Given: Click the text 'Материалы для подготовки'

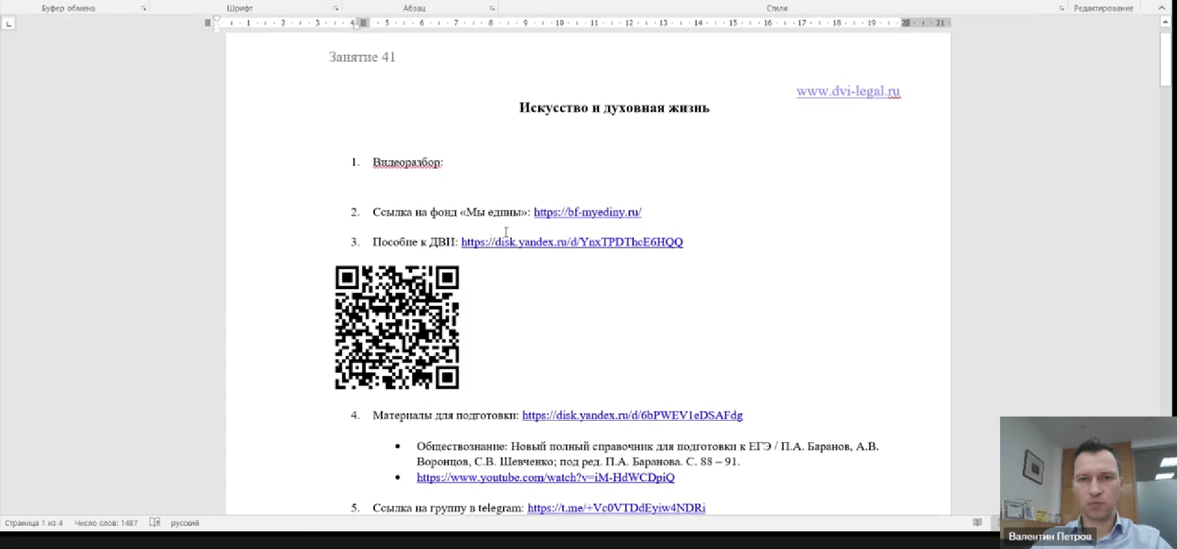Looking at the screenshot, I should (x=446, y=415).
